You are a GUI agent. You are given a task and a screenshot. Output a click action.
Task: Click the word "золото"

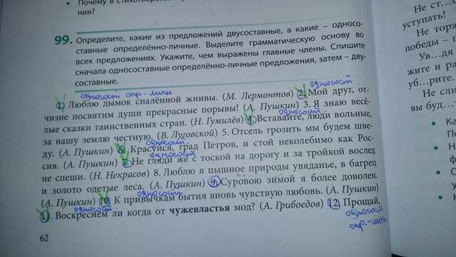click(x=66, y=191)
